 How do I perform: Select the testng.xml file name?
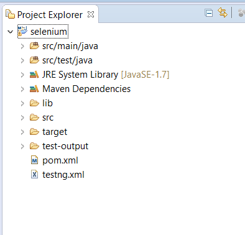tap(63, 175)
